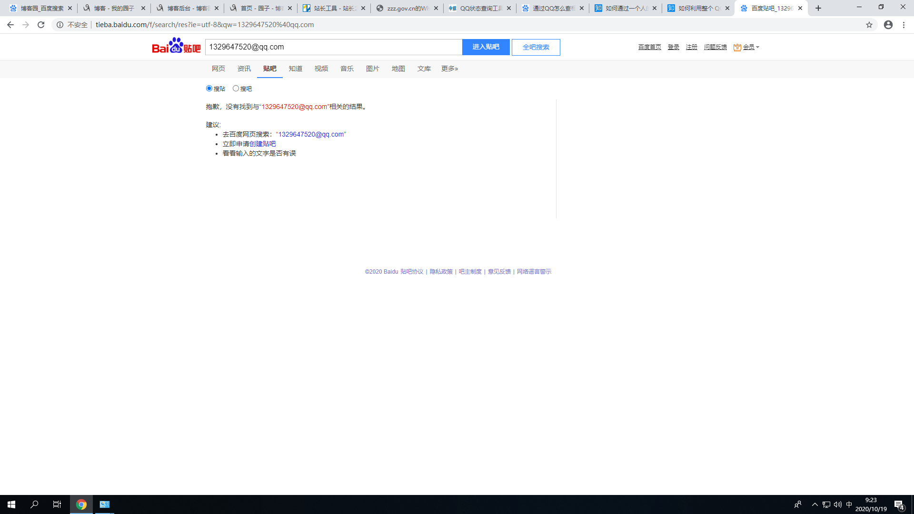Switch to the 知道 tab
Viewport: 914px width, 514px height.
296,69
